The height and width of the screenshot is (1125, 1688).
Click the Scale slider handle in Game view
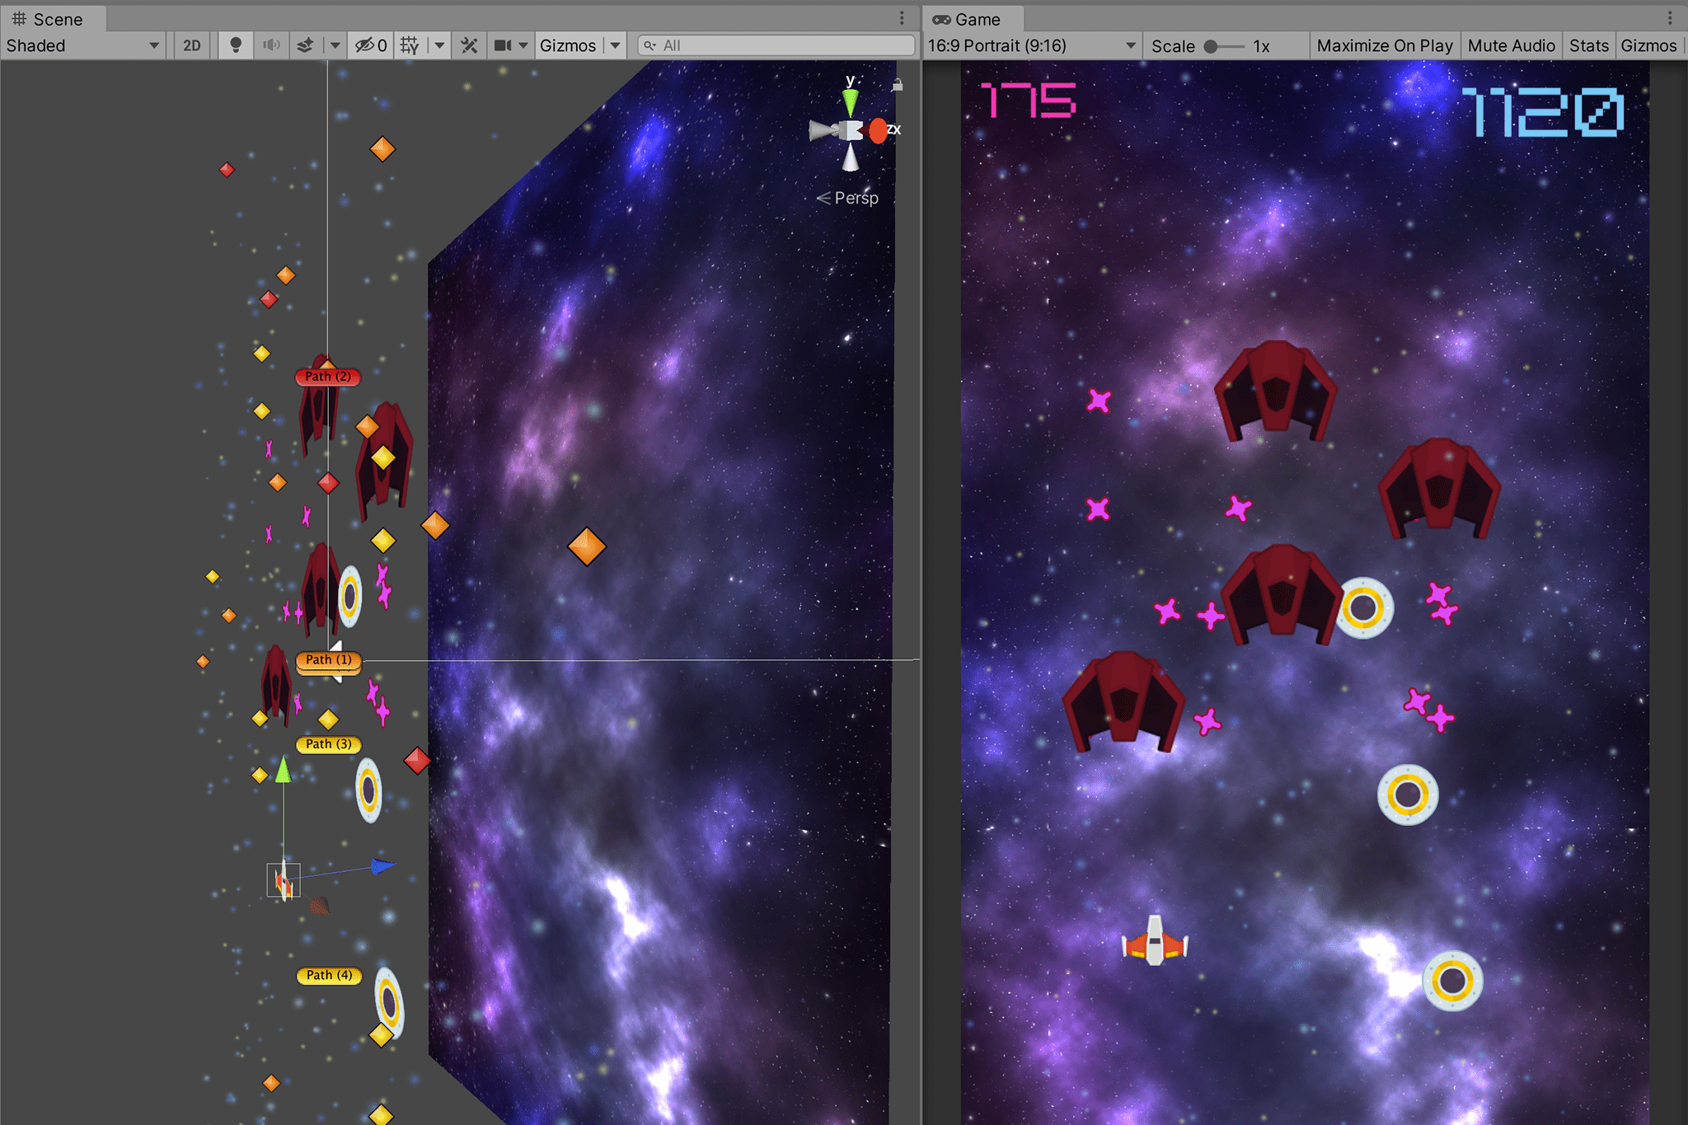pos(1211,46)
